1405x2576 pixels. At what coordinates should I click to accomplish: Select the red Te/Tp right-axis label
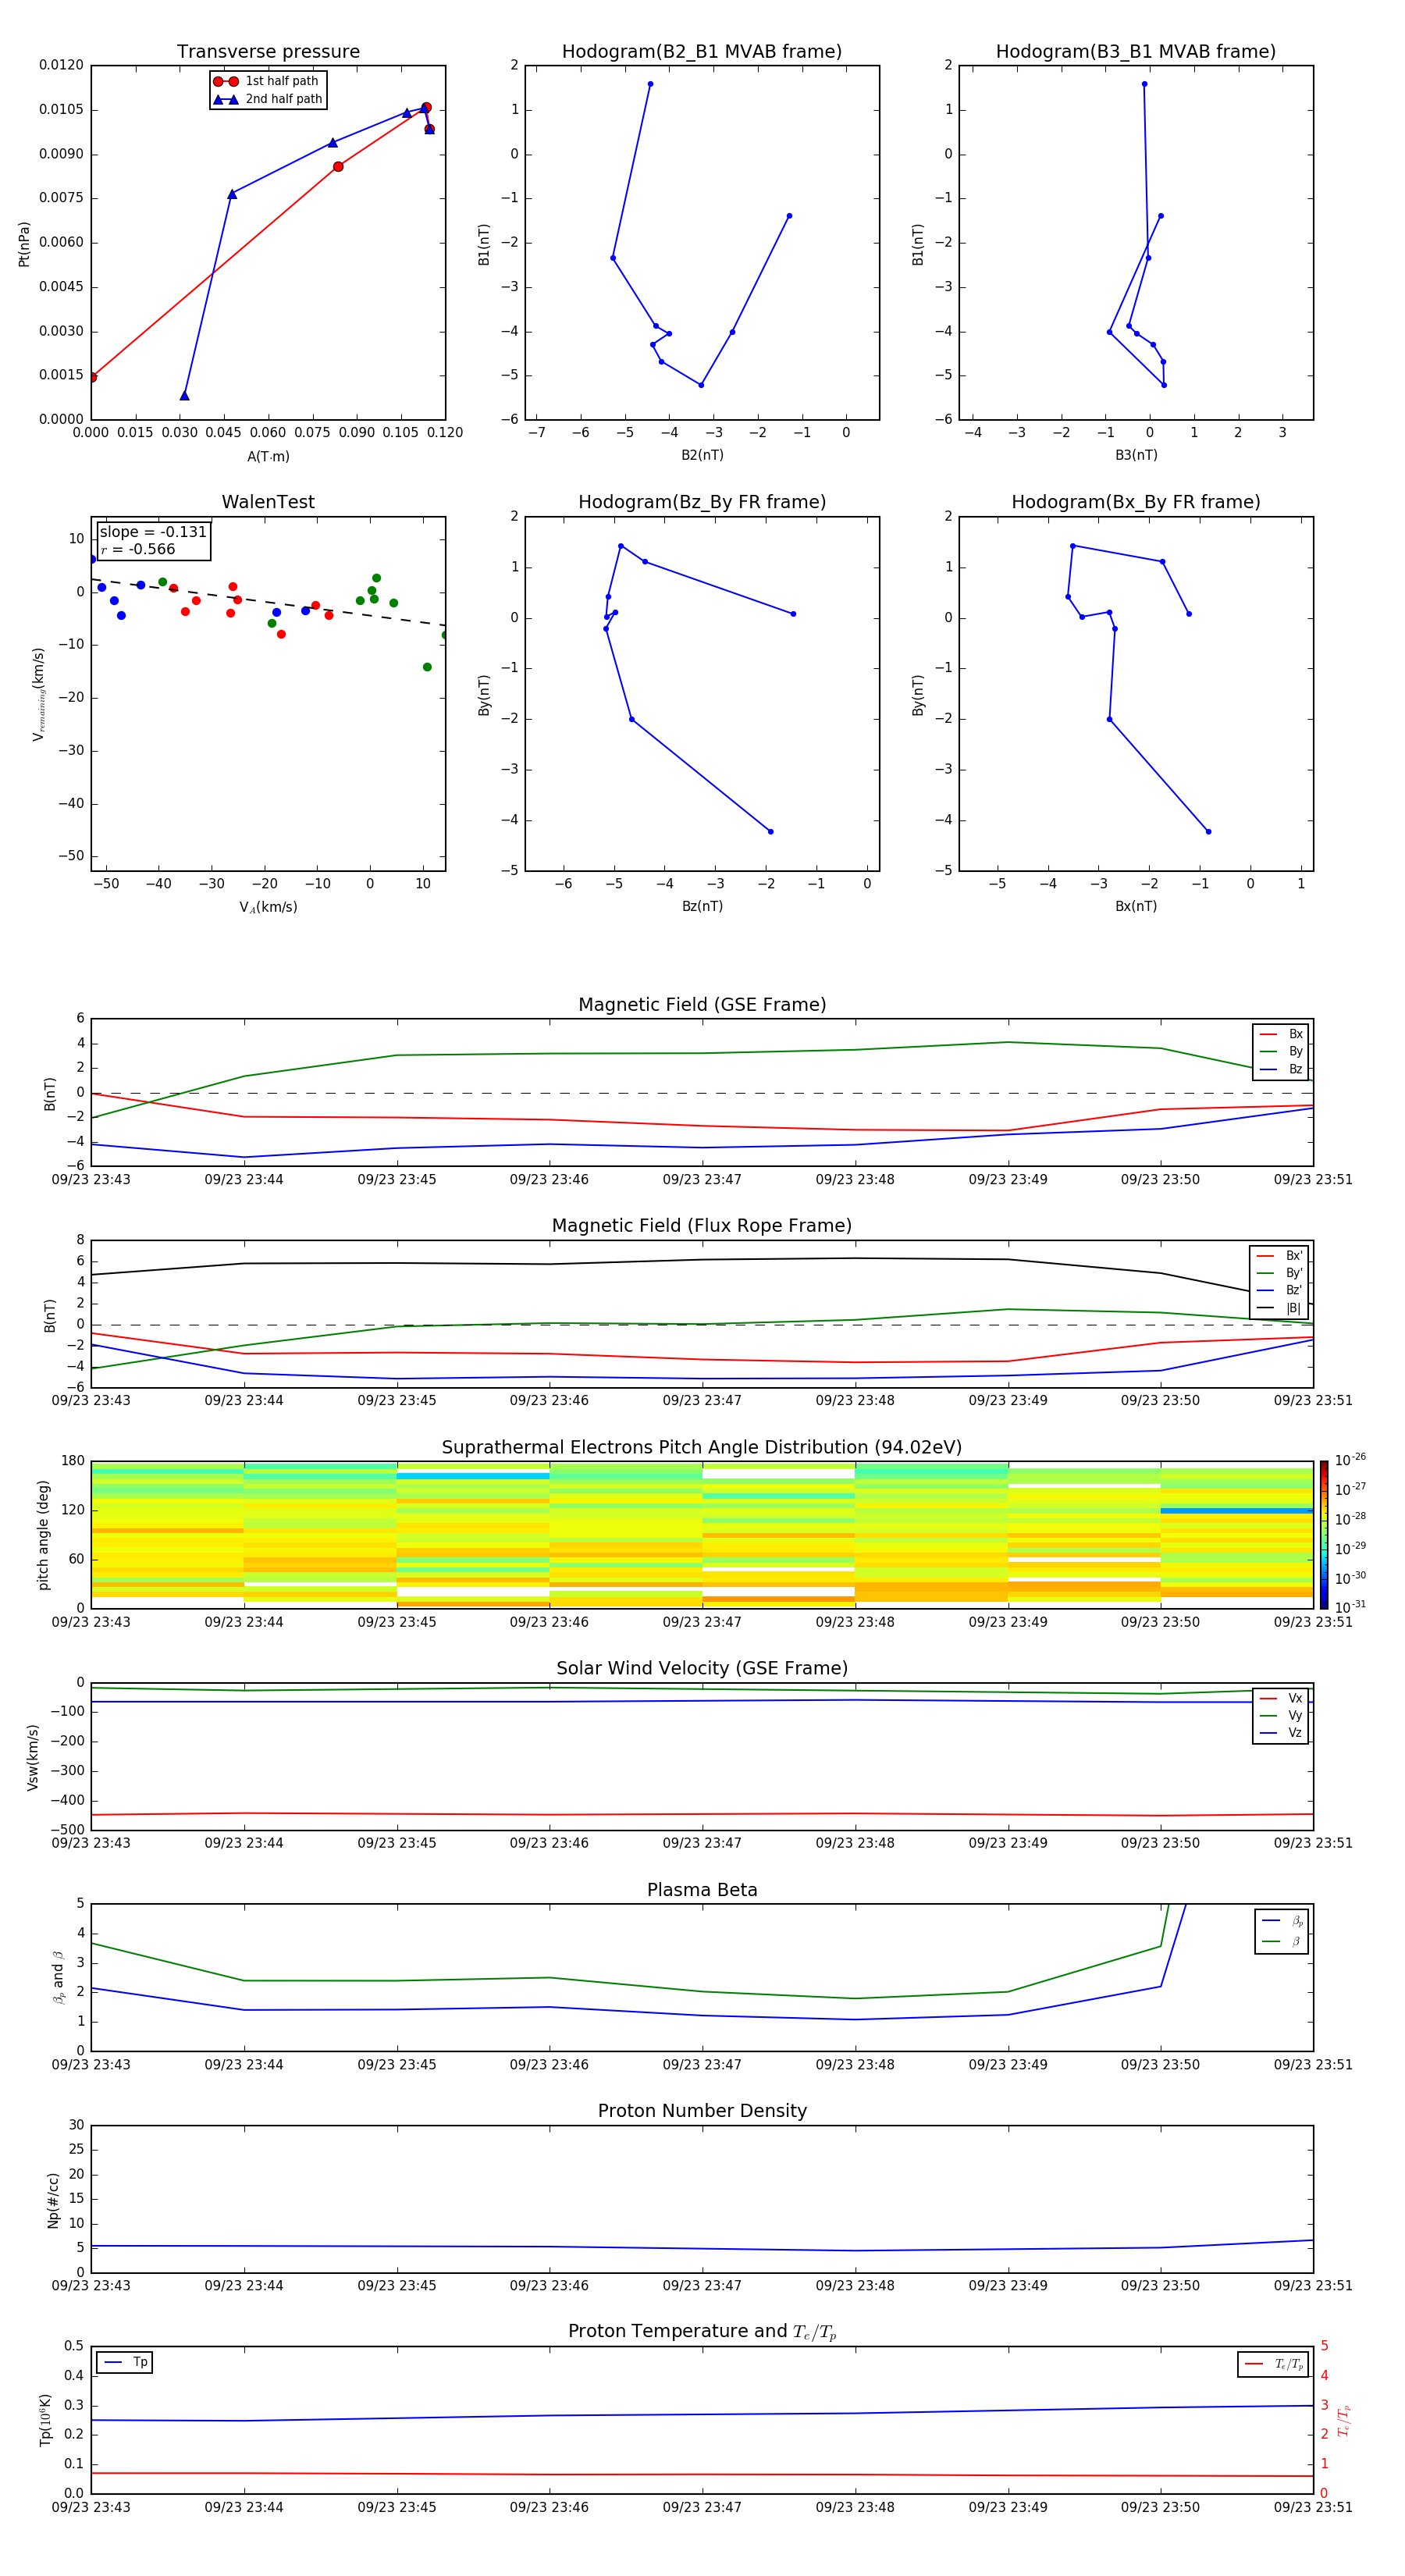1343,2420
